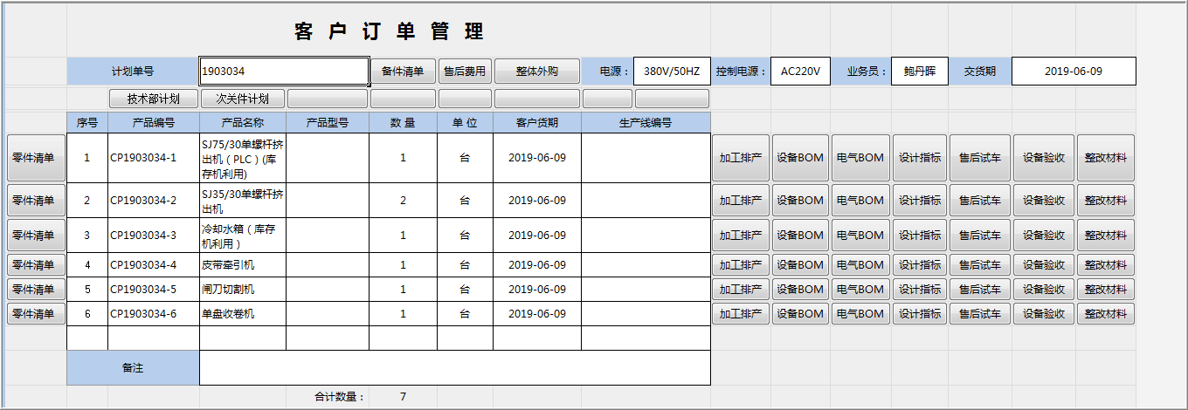
Task: Click 加工排产 for row CP1903034-2
Action: 741,201
